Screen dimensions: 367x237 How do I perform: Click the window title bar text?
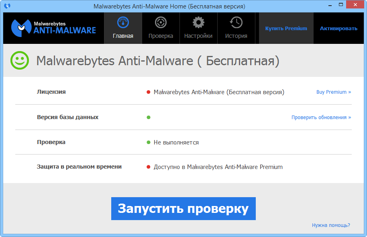pyautogui.click(x=169, y=6)
